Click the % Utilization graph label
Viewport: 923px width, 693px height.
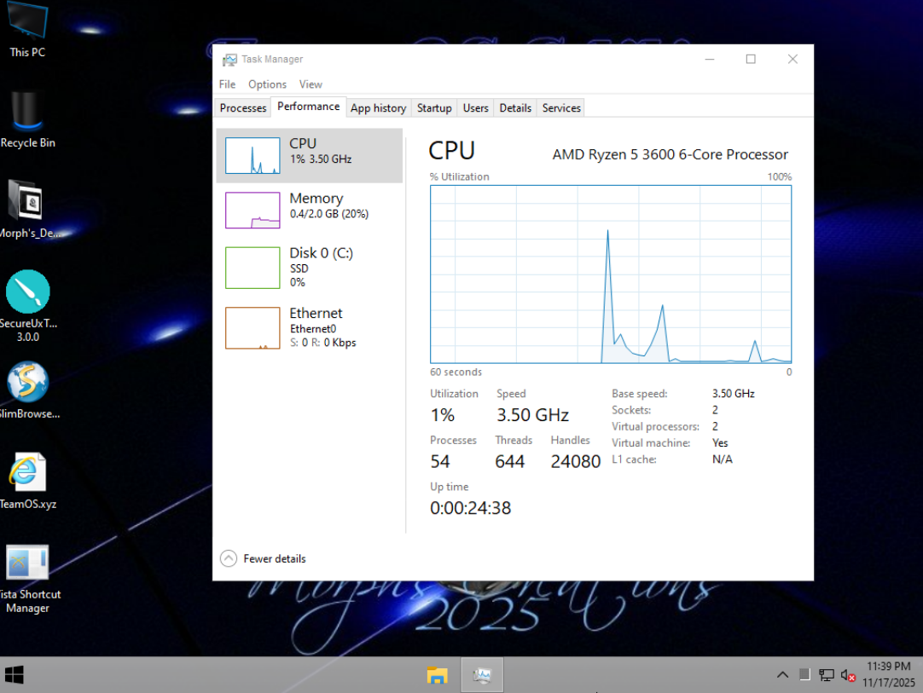[x=459, y=176]
